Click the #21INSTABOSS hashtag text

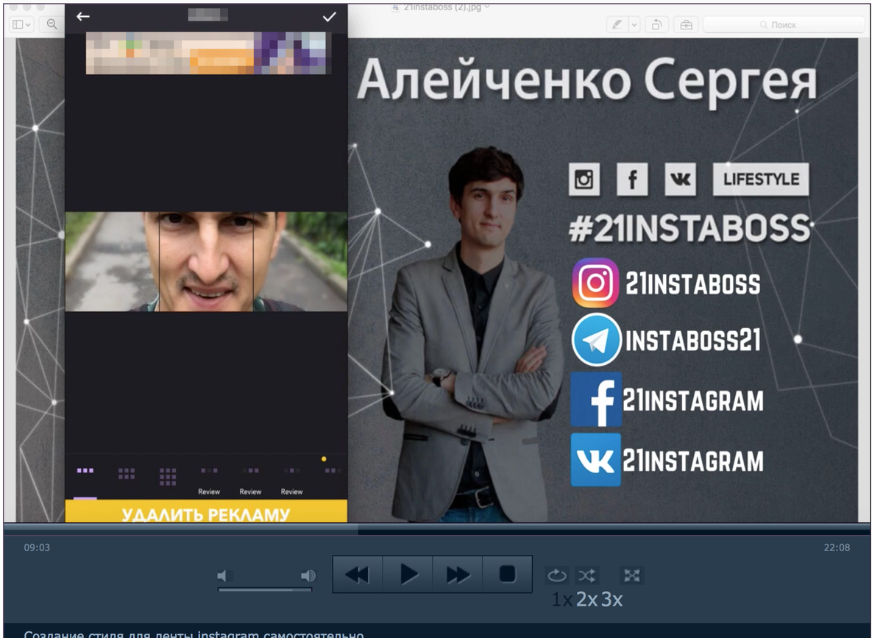point(688,230)
